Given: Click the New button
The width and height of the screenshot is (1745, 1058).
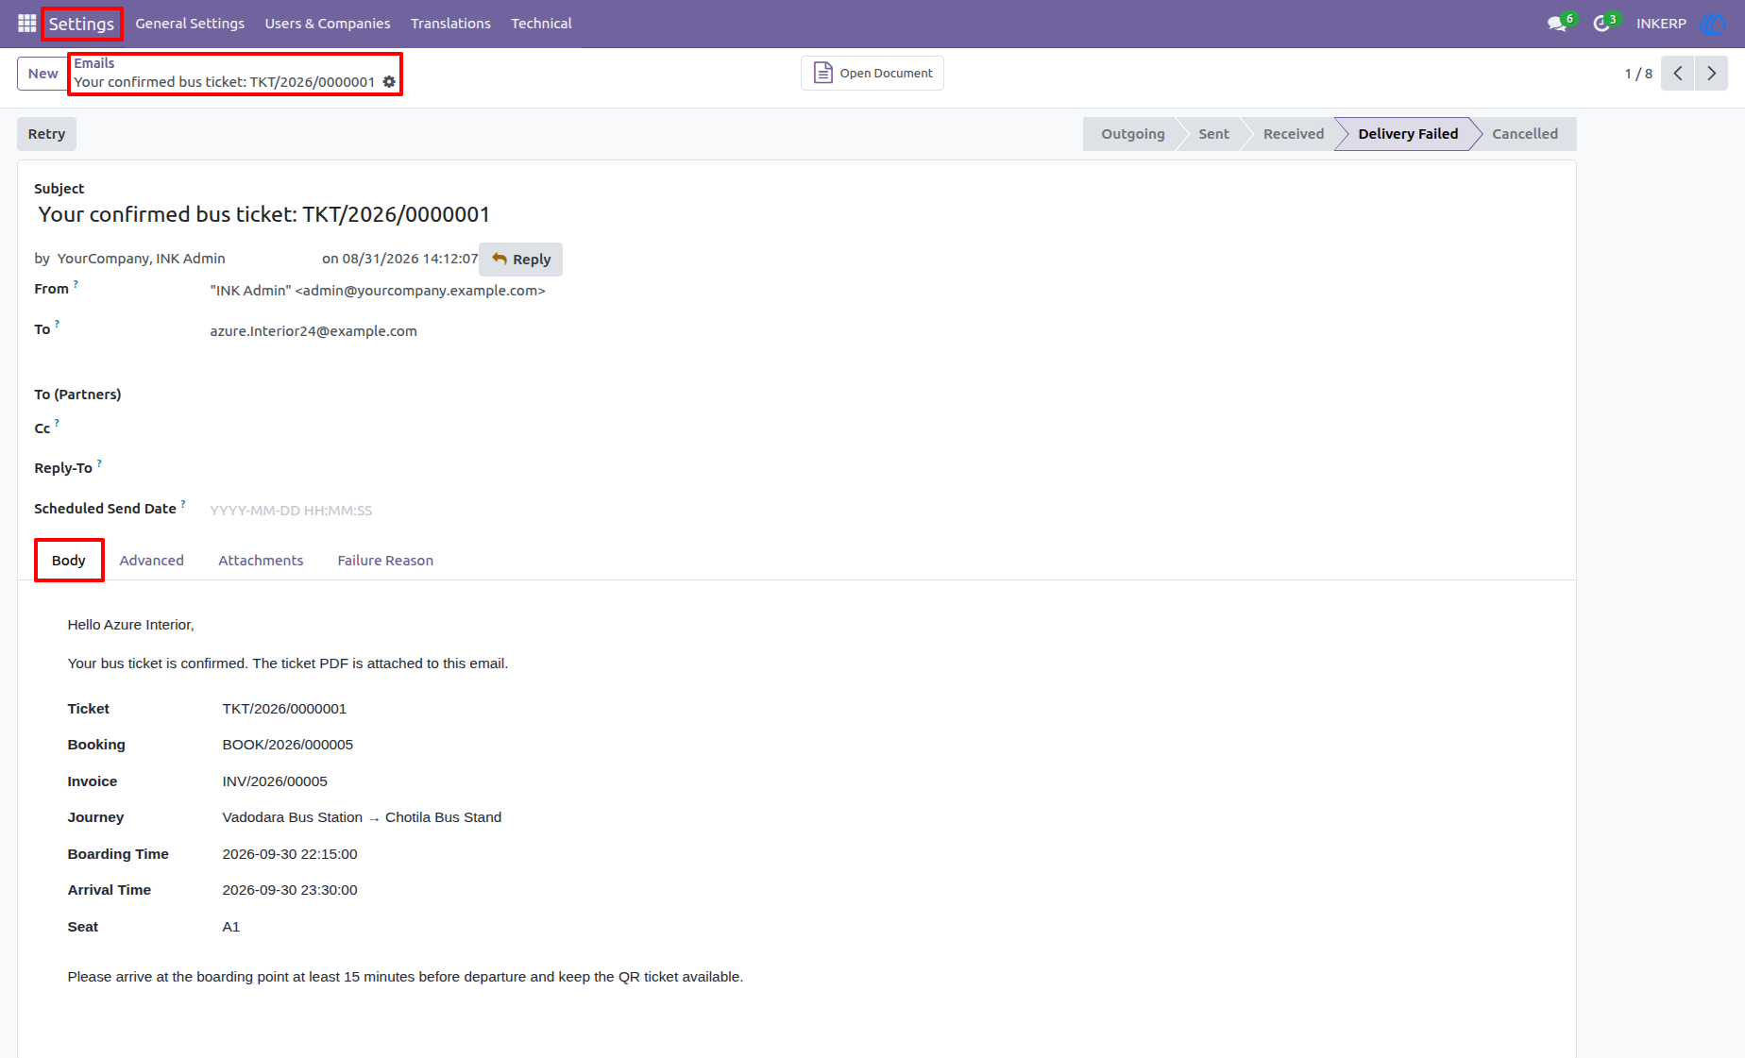Looking at the screenshot, I should tap(42, 74).
